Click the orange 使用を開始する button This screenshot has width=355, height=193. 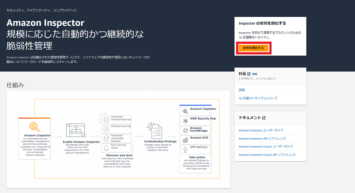pyautogui.click(x=253, y=48)
